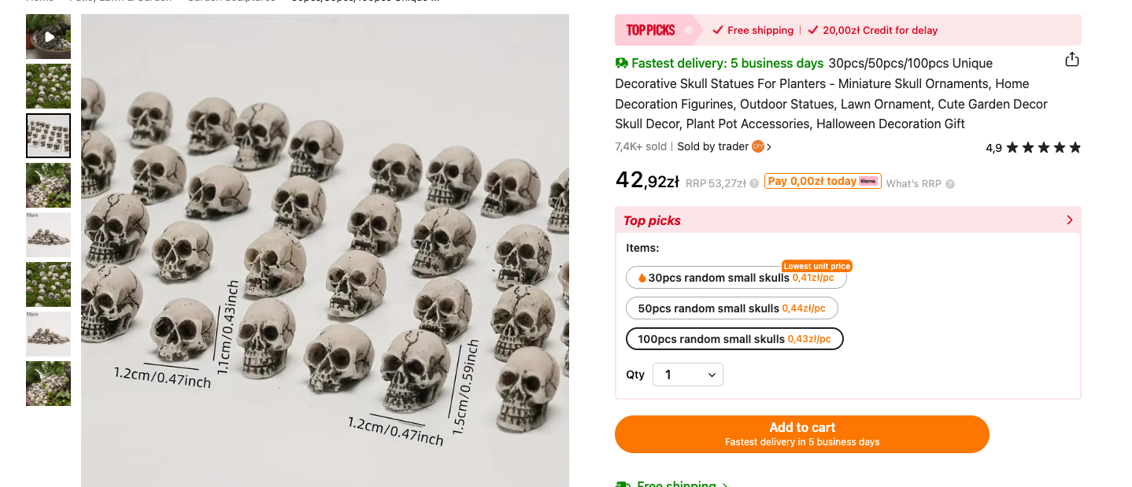Select the skull pile thumbnail in the gallery
The width and height of the screenshot is (1132, 487).
48,235
